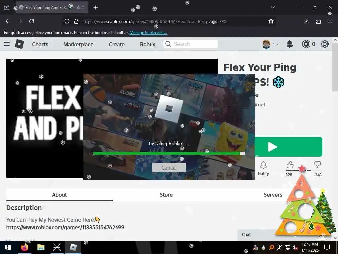Viewport: 338px width, 254px height.
Task: Open the Firefox application menu
Action: pos(330,21)
